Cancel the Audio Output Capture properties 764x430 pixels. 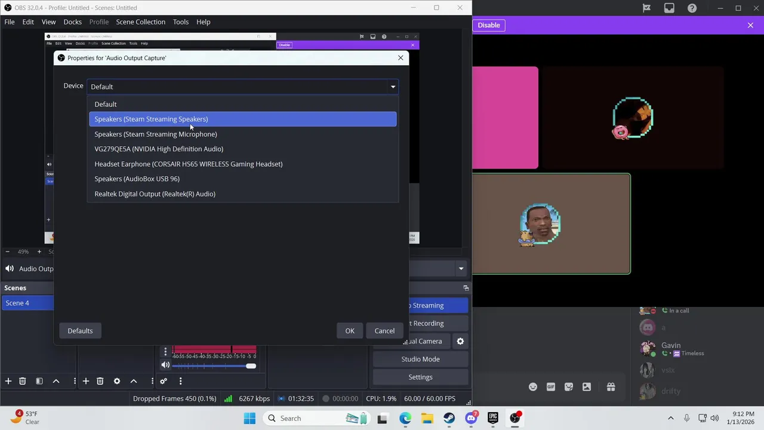pos(384,331)
